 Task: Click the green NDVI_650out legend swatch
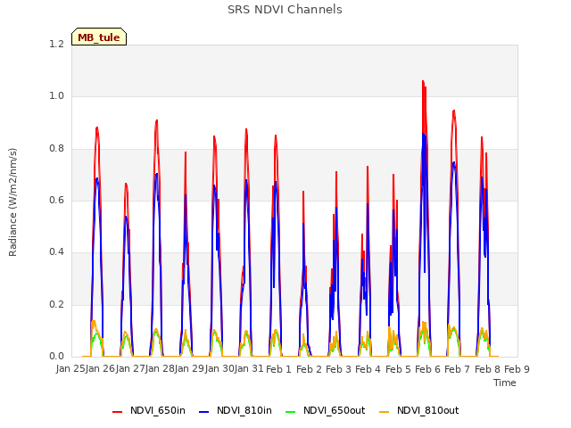[x=291, y=412]
